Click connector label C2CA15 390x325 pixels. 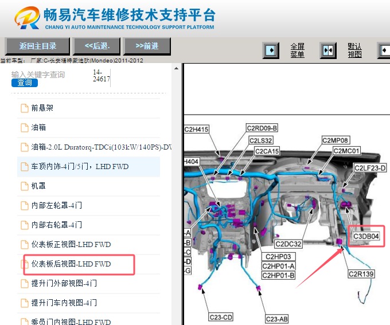tap(267, 151)
